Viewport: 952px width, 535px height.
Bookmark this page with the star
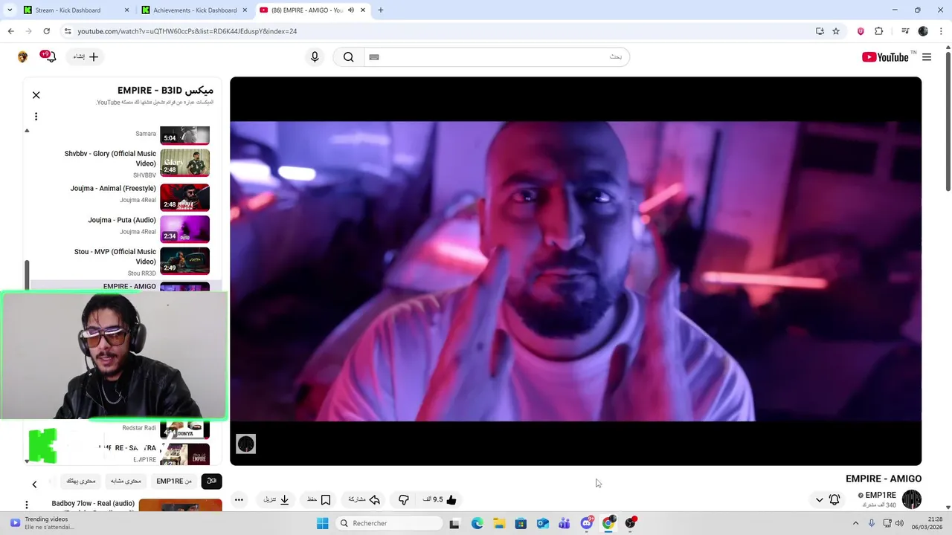[x=836, y=31]
